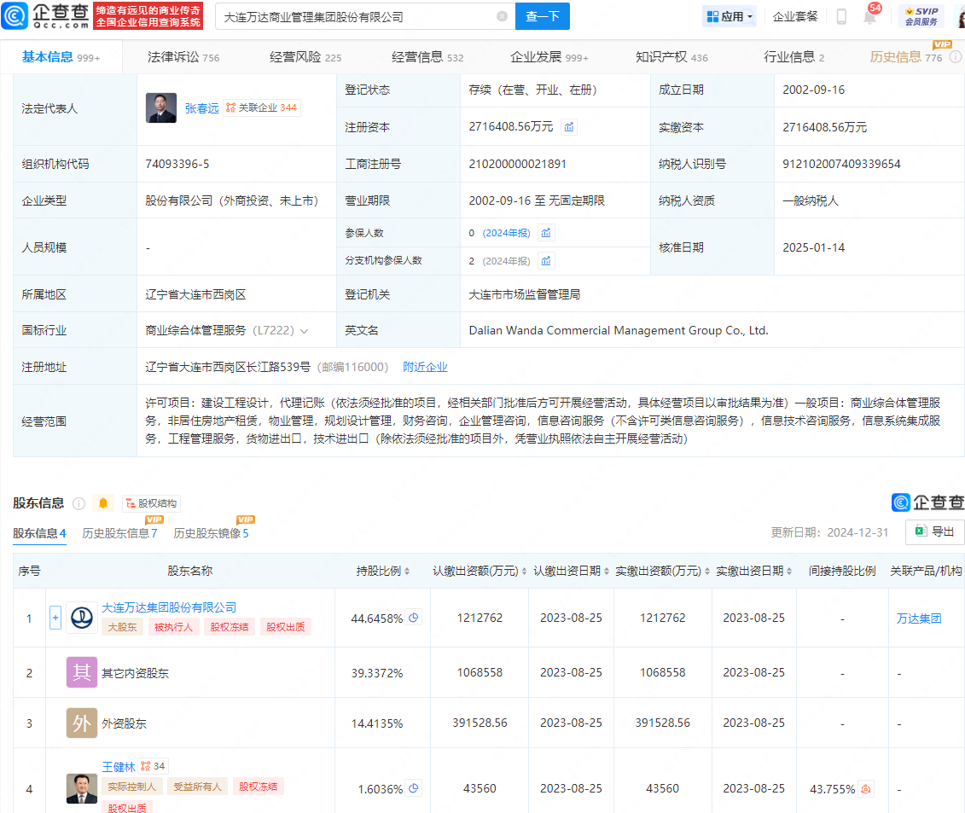Open the 张春远 profile link
965x813 pixels.
pyautogui.click(x=202, y=108)
